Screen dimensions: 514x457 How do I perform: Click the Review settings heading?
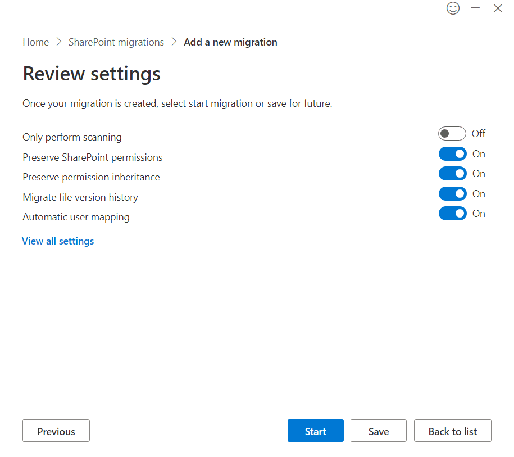click(x=92, y=74)
